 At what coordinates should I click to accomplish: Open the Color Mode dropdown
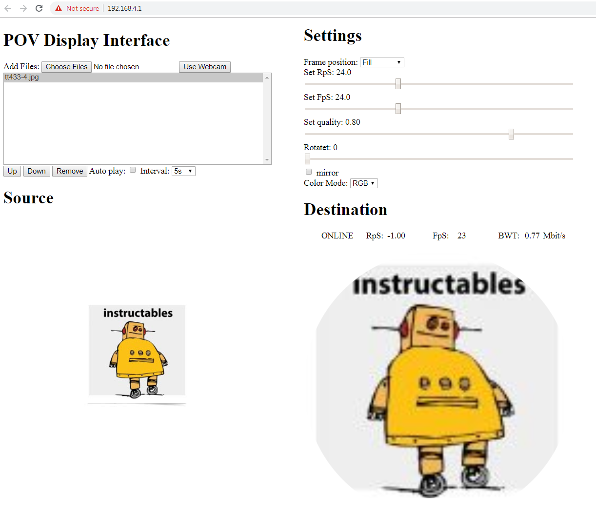click(364, 183)
